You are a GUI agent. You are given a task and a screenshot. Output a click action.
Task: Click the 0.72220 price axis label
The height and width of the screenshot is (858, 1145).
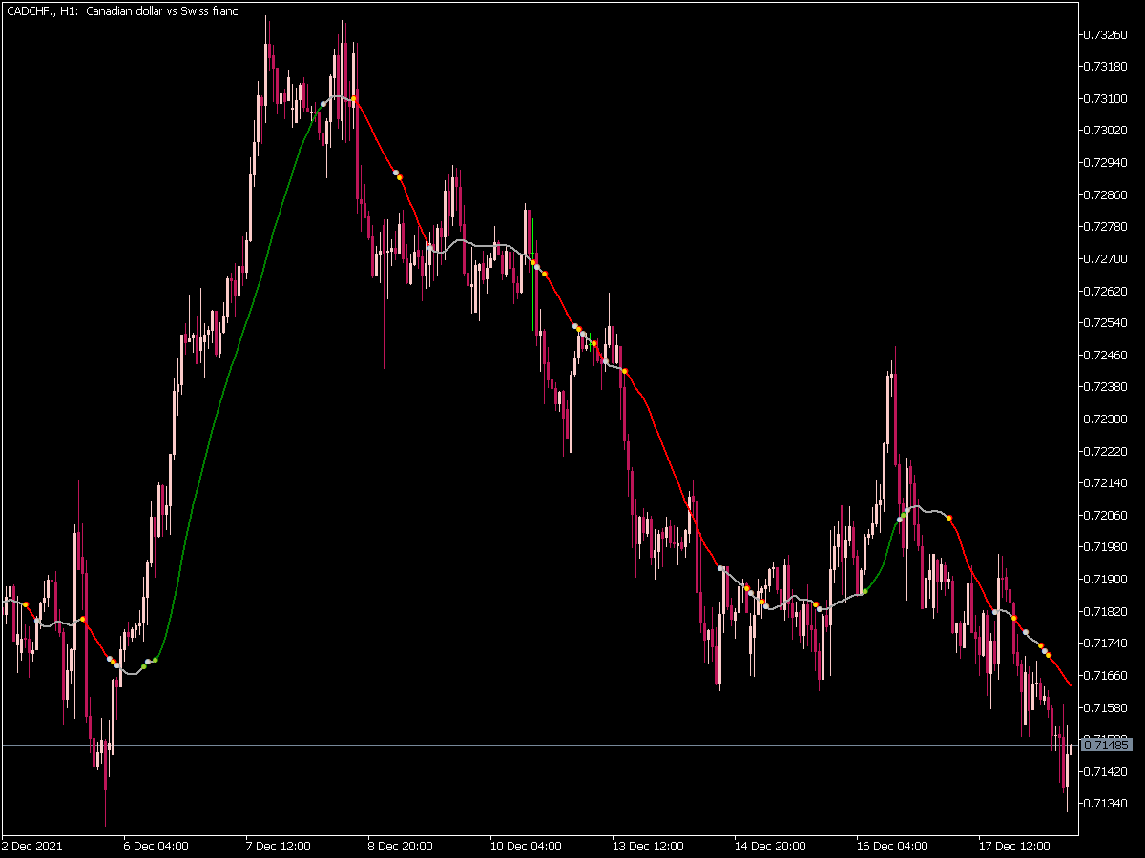point(1105,451)
